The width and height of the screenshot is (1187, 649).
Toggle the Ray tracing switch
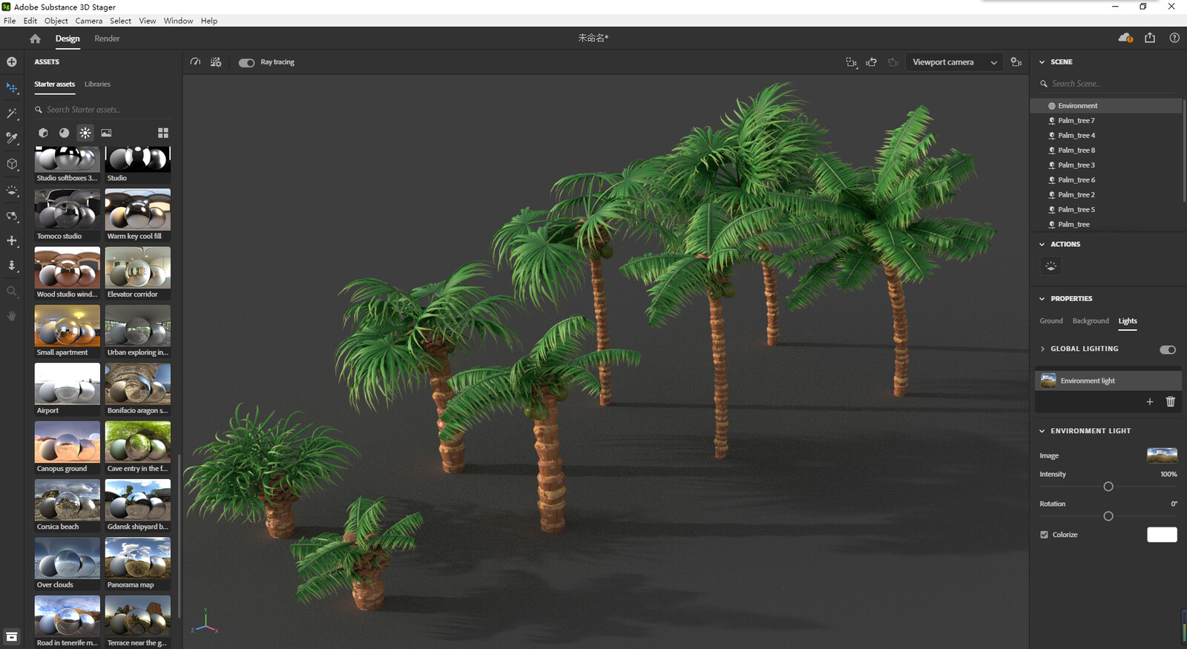246,62
